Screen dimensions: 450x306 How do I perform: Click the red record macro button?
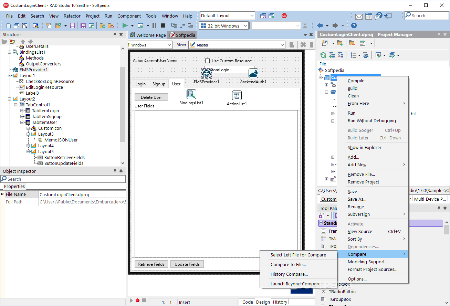(x=137, y=300)
